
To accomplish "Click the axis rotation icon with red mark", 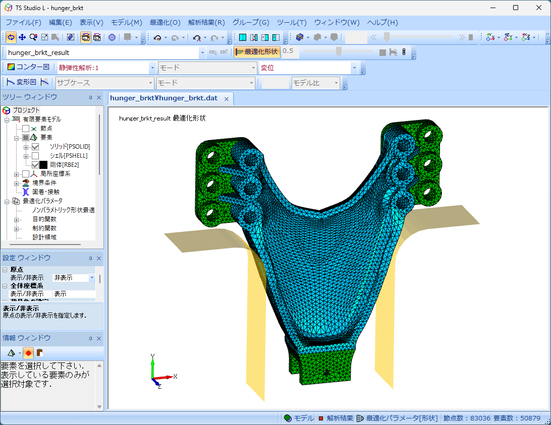I will [x=197, y=38].
